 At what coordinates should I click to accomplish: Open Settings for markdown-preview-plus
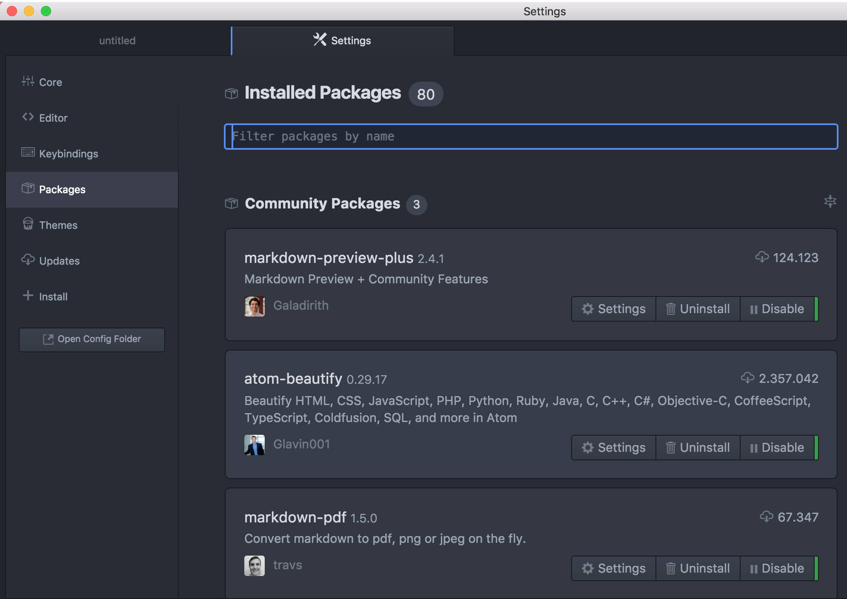614,309
